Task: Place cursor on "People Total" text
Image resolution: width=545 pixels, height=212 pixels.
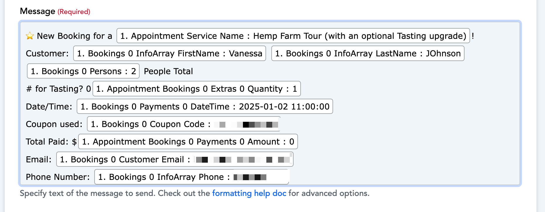Action: point(168,71)
